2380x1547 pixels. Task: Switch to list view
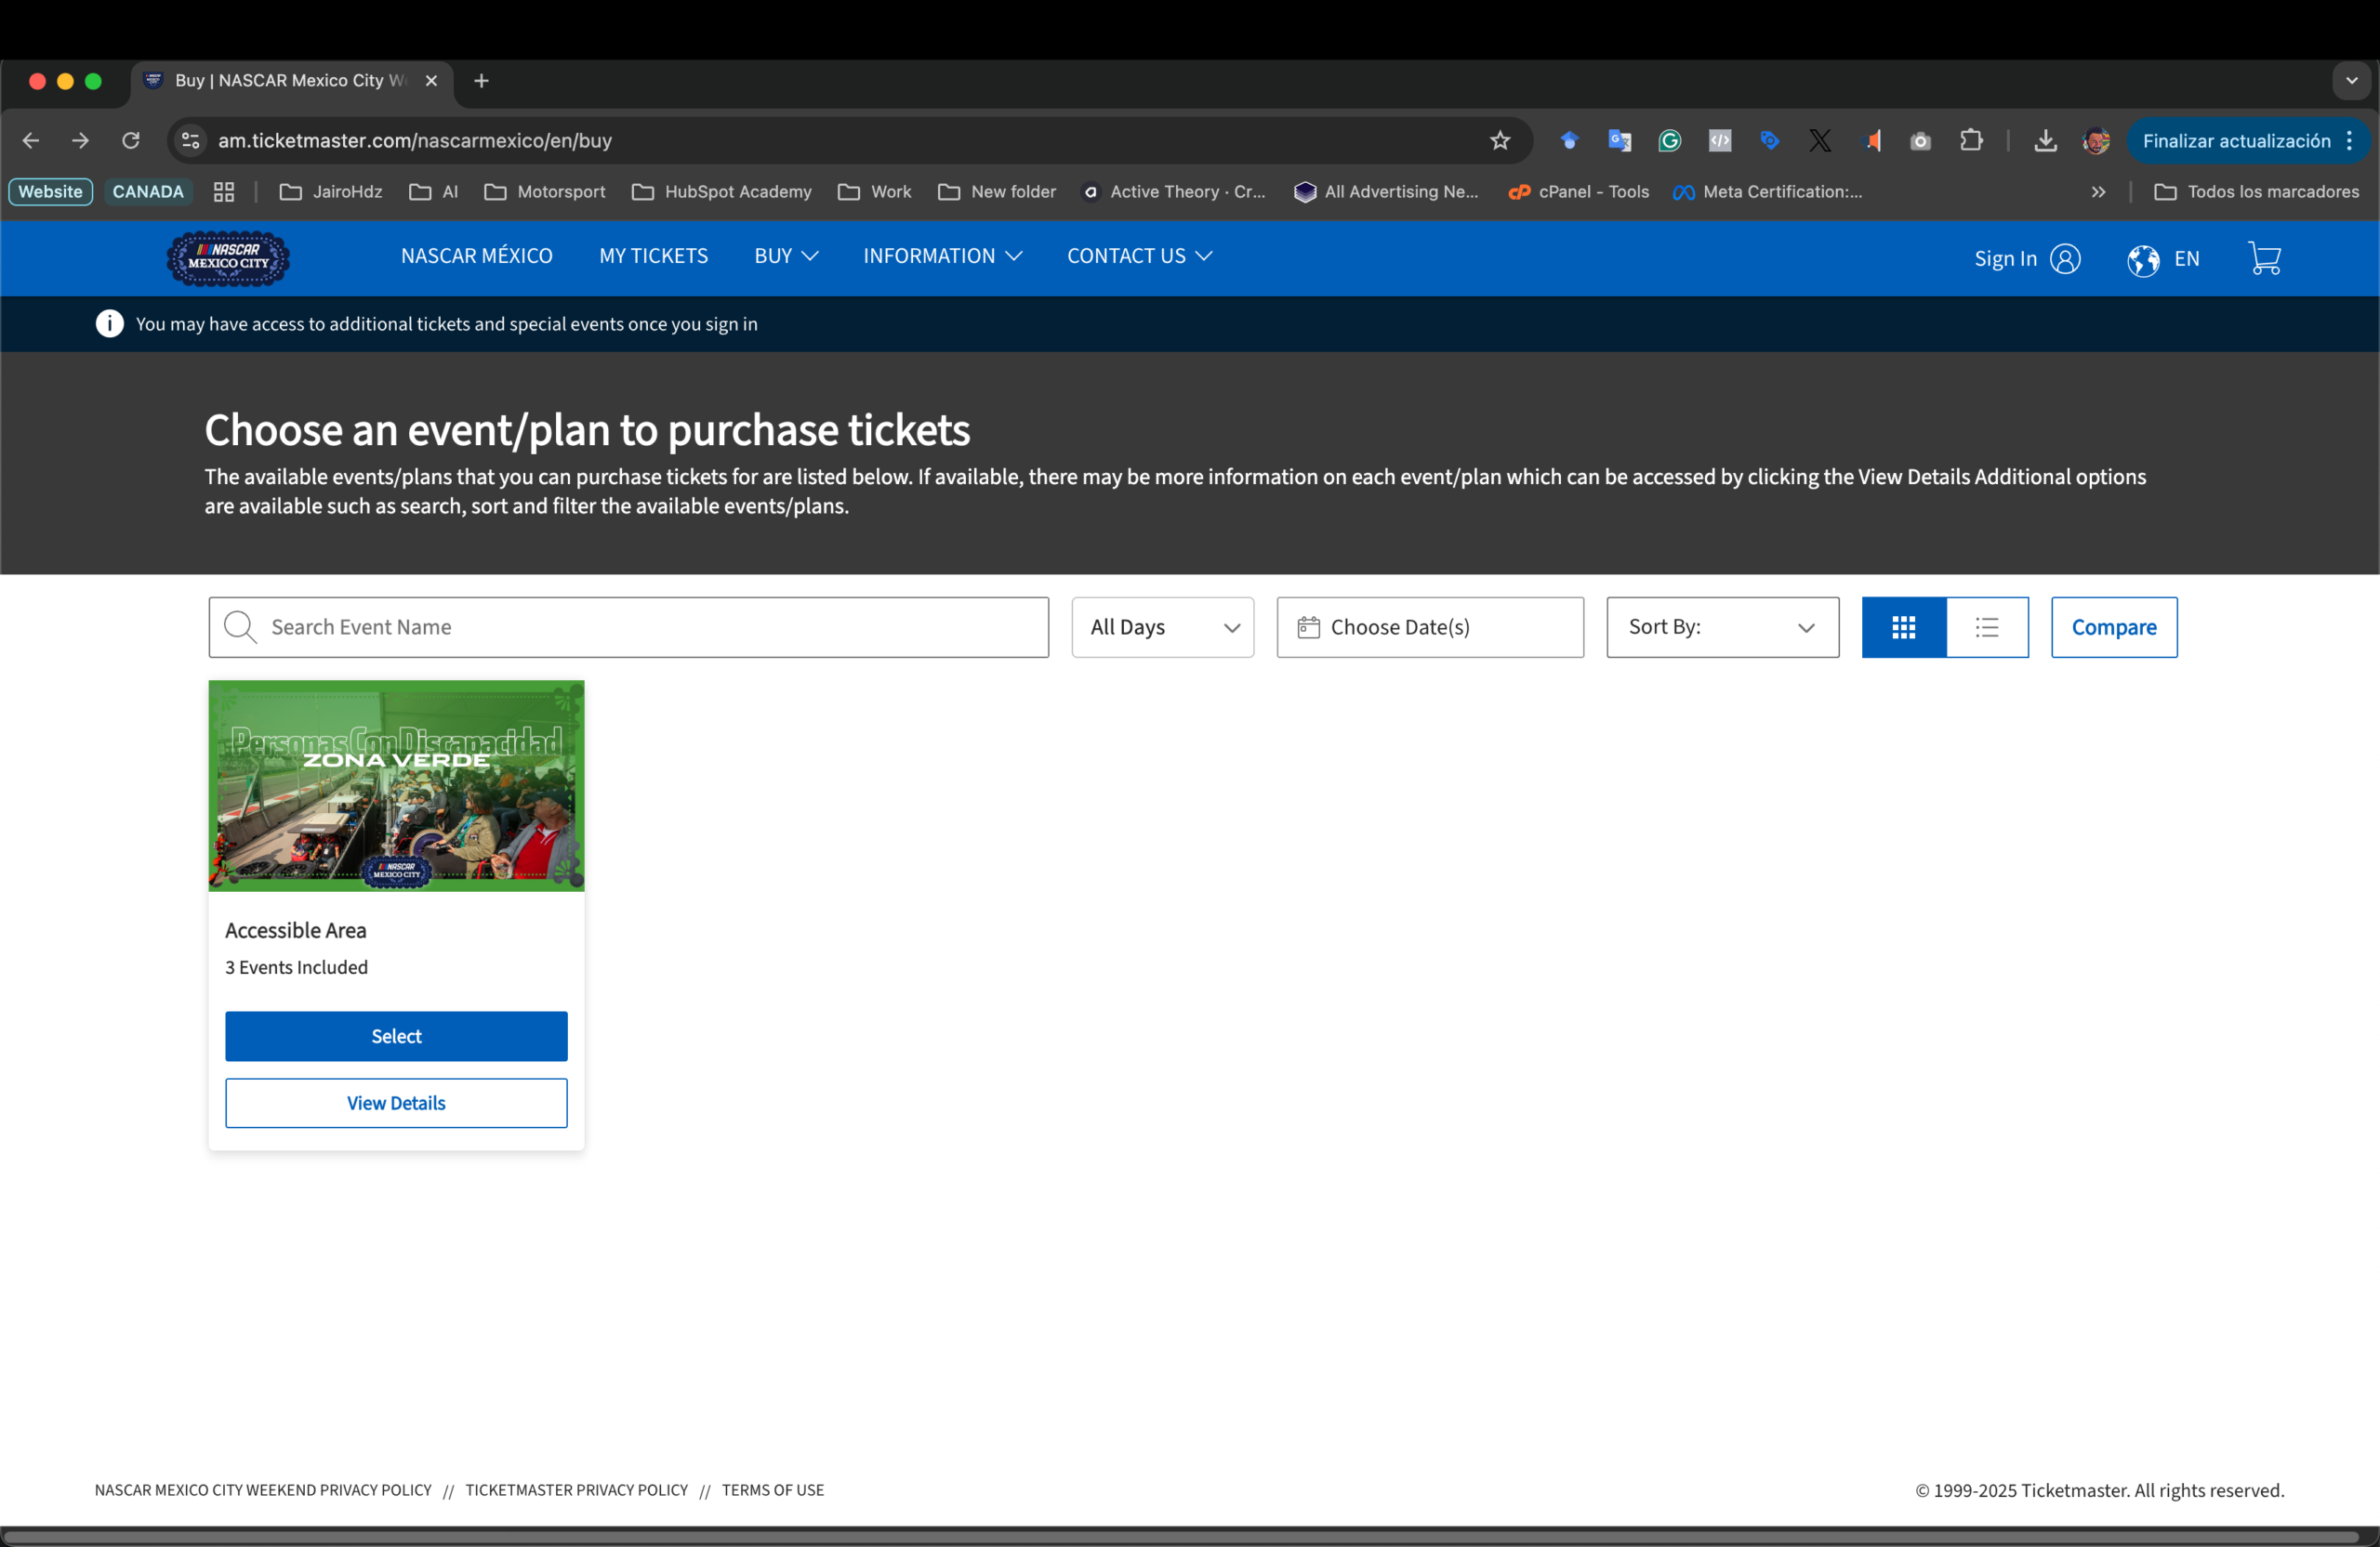pos(1987,627)
